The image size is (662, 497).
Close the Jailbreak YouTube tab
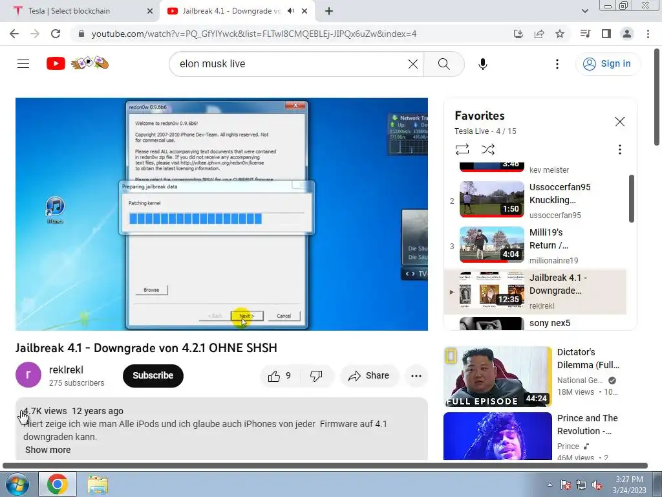tap(304, 11)
